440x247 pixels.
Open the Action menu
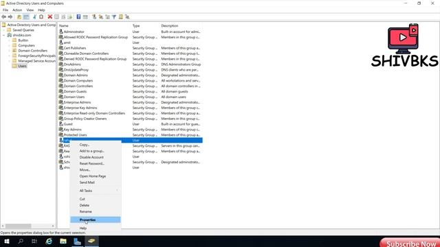(17, 10)
